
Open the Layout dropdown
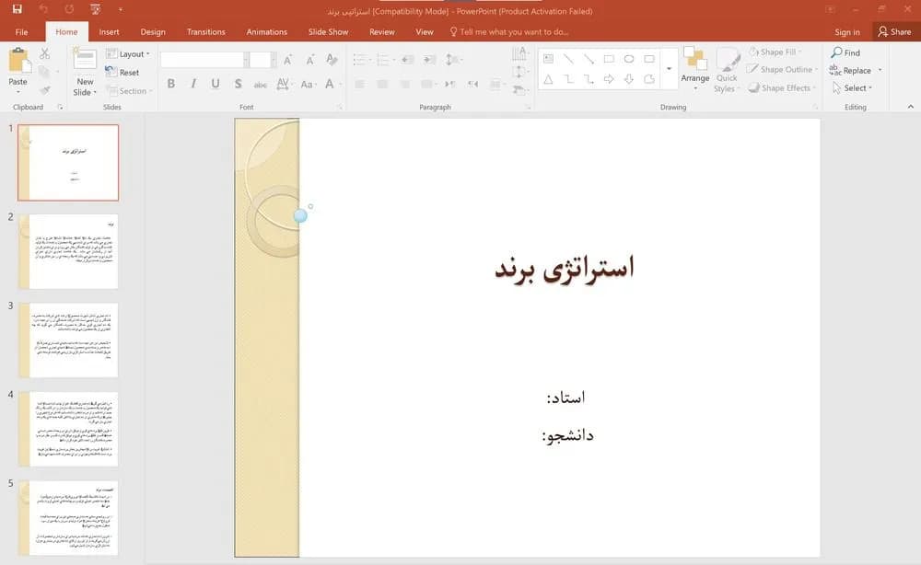tap(127, 54)
